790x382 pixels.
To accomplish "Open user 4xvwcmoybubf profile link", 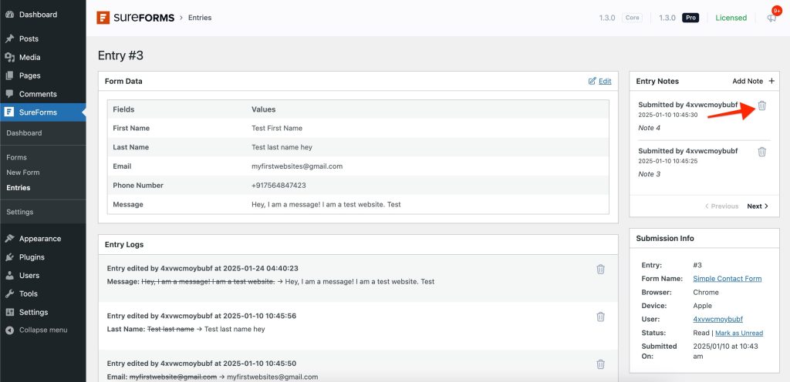I will 717,319.
